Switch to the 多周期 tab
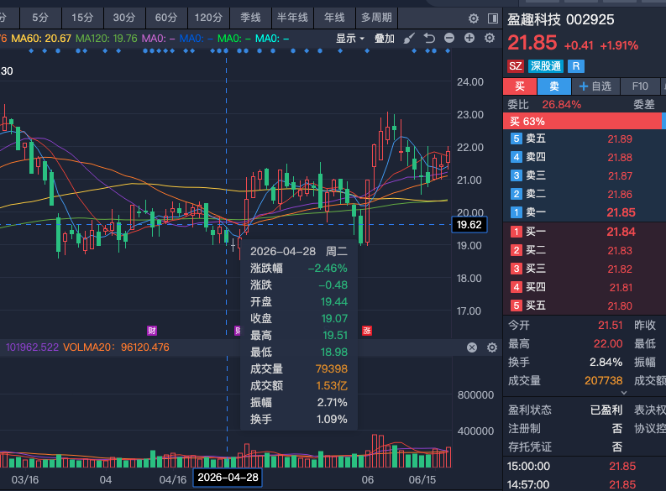666x491 pixels. coord(376,18)
